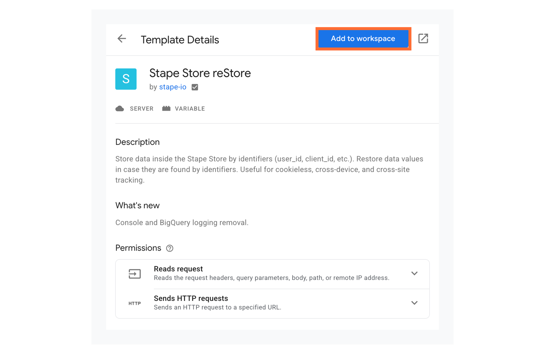The width and height of the screenshot is (545, 354).
Task: Click the SERVER label
Action: pos(142,109)
